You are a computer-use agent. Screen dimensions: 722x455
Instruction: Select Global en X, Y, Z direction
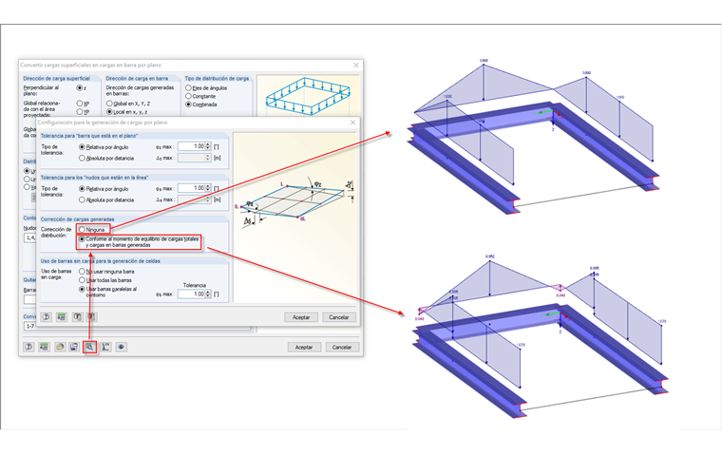click(x=109, y=104)
